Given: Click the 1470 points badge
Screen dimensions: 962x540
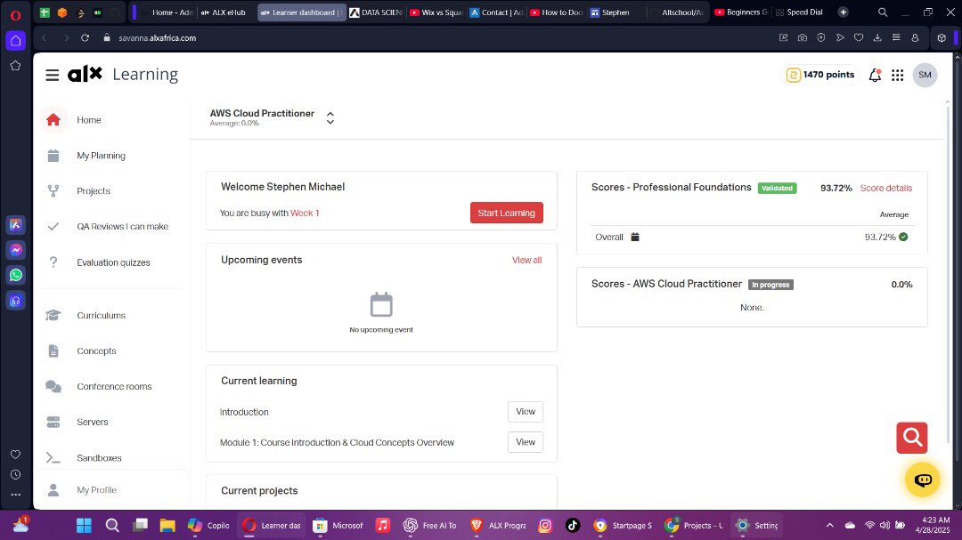Looking at the screenshot, I should click(x=820, y=75).
